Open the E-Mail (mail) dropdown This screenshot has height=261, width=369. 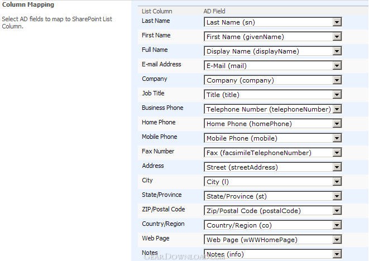pos(273,66)
